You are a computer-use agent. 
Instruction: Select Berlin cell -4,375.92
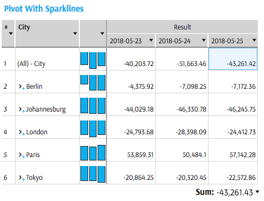(131, 82)
